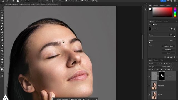Select the Hand tool
This screenshot has width=178, height=100.
(2, 59)
